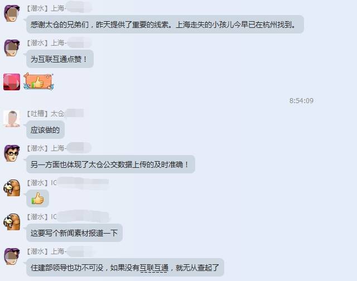Screen dimensions: 357x281
Task: Click the underlined 互联互通 link in the last message
Action: coord(154,268)
